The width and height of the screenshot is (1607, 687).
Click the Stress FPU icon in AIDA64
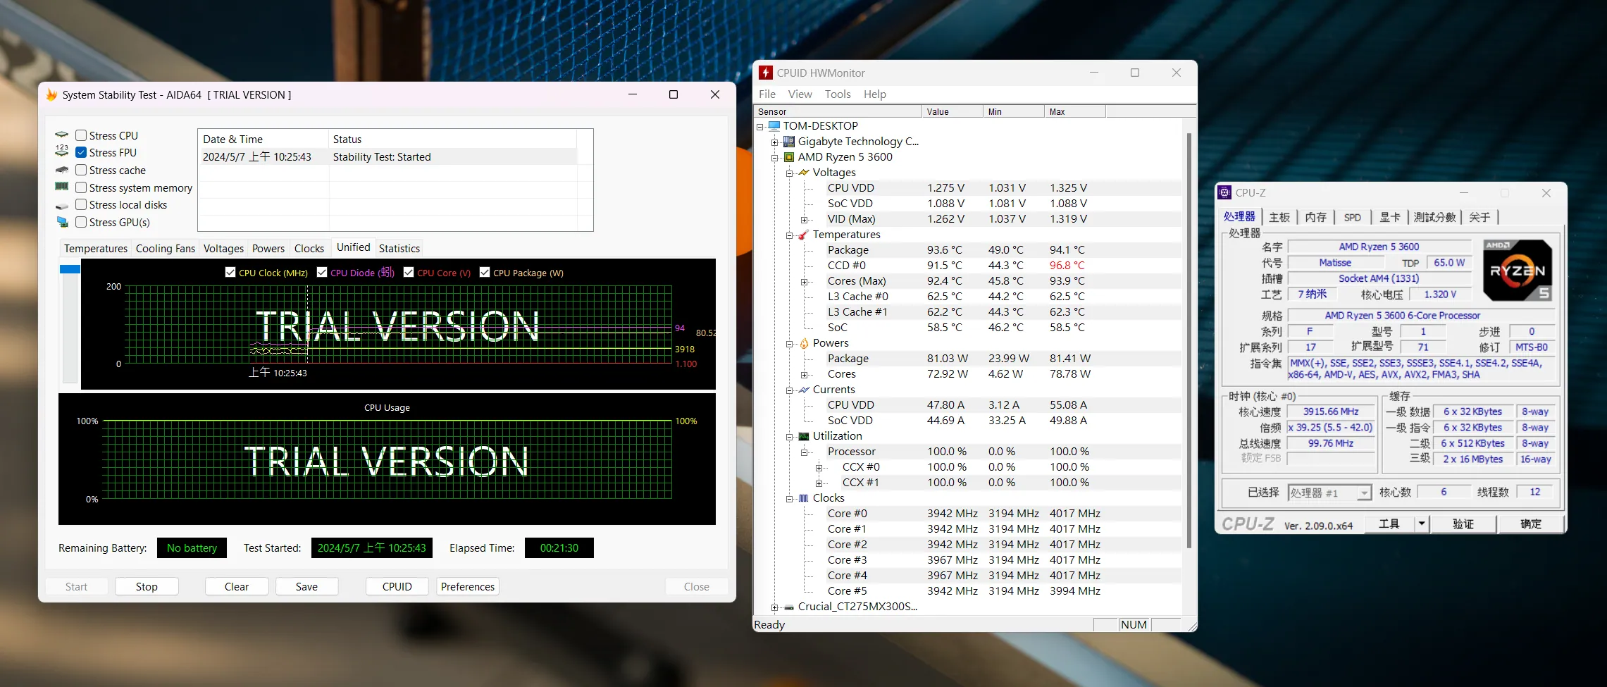point(62,151)
